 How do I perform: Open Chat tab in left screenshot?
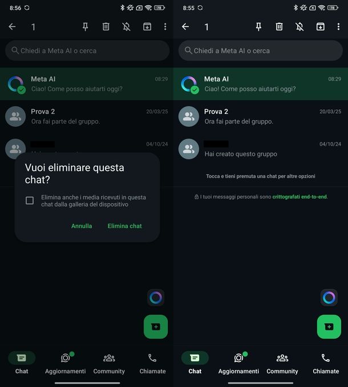tap(22, 364)
